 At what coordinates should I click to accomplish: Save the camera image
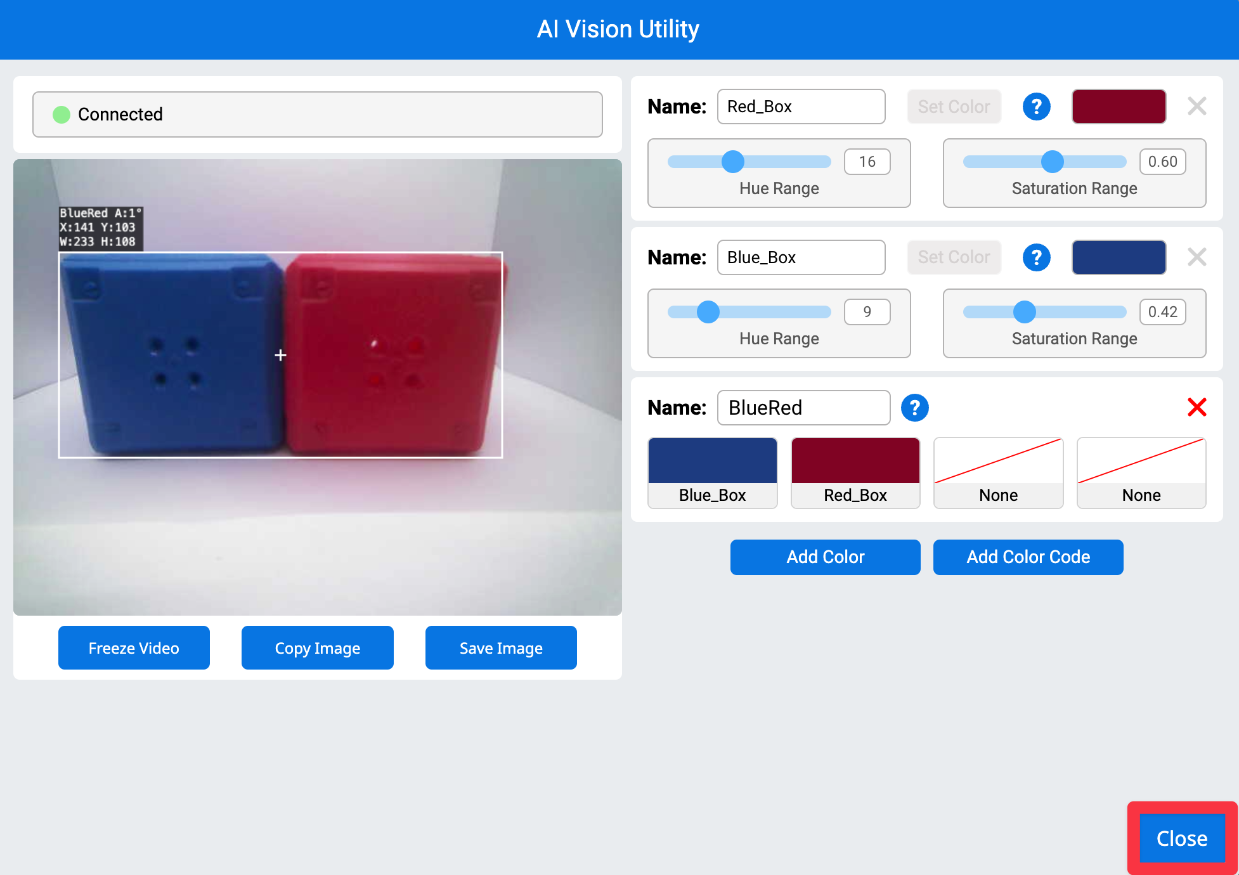[x=500, y=647]
